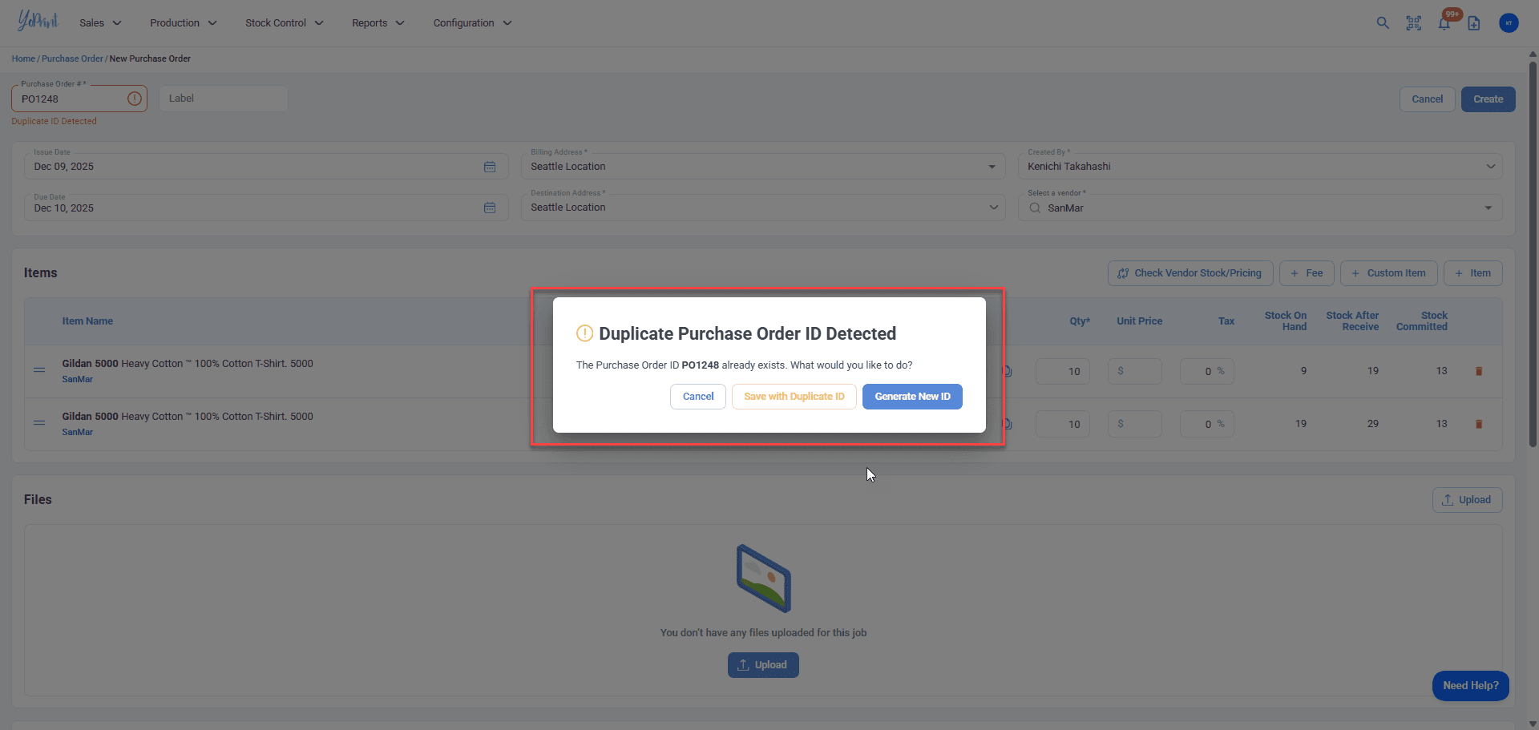The height and width of the screenshot is (730, 1539).
Task: Choose Save with Duplicate ID
Action: (x=794, y=397)
